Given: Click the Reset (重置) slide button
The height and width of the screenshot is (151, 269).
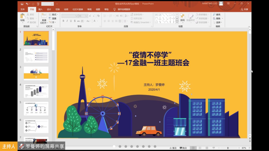Looking at the screenshot, I should pos(53,18).
